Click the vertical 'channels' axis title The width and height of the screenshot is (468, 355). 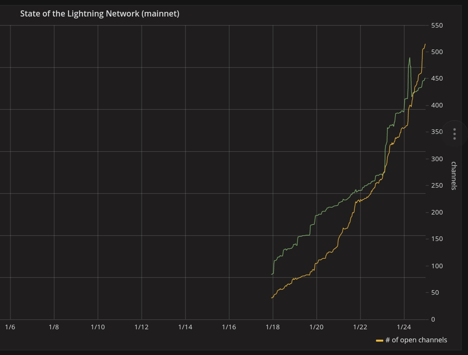point(453,176)
